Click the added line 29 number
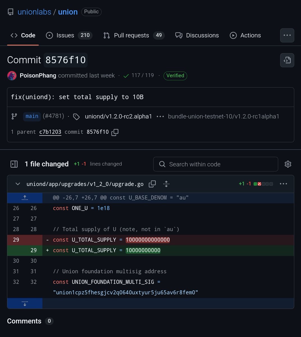 33,250
